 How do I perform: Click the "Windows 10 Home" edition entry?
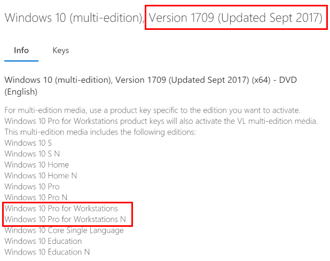coord(36,165)
